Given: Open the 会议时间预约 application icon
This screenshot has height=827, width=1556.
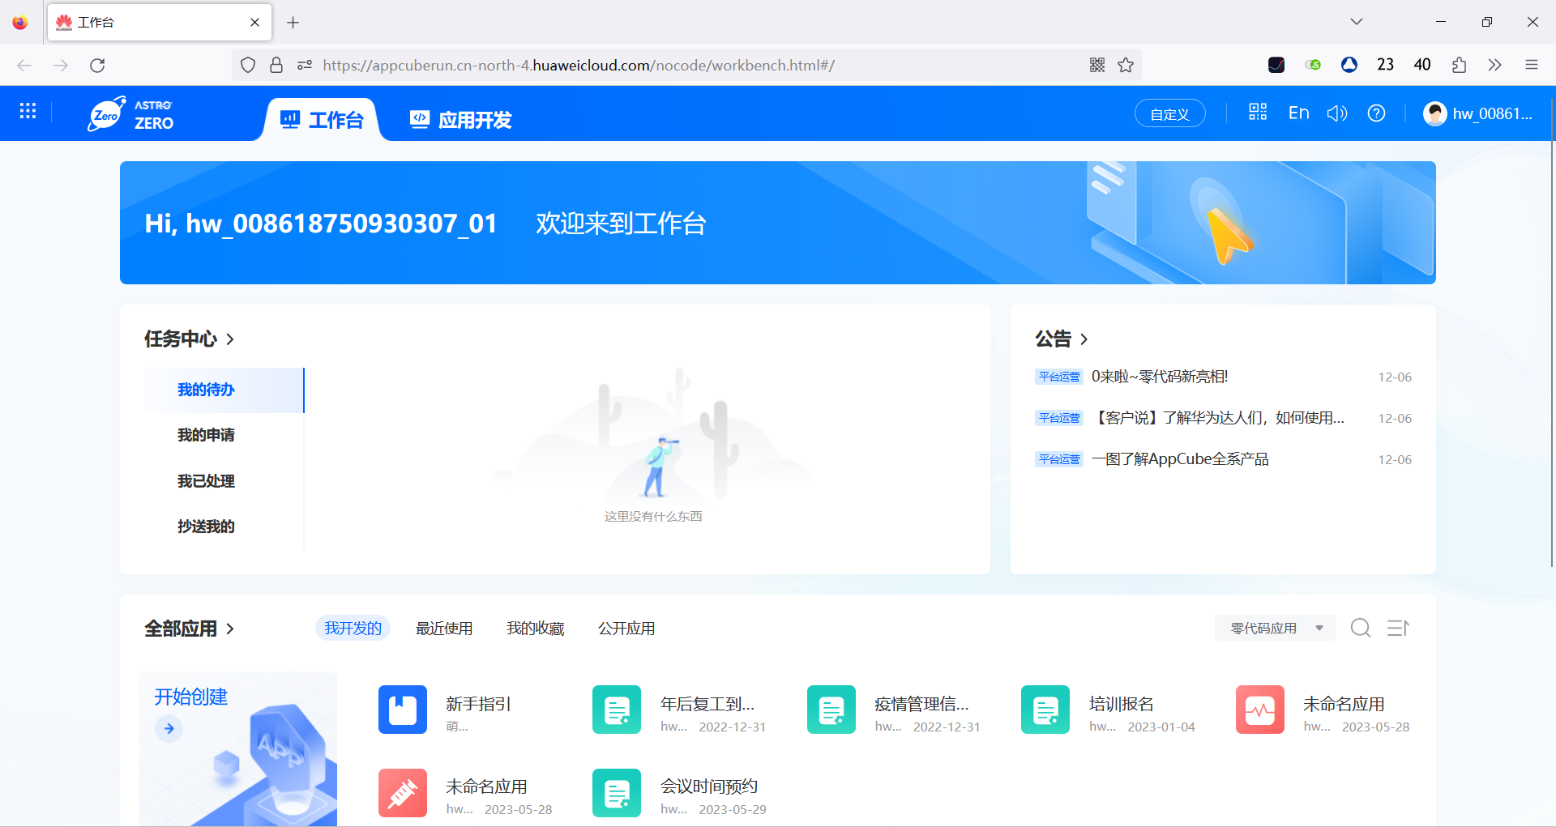Looking at the screenshot, I should (616, 792).
